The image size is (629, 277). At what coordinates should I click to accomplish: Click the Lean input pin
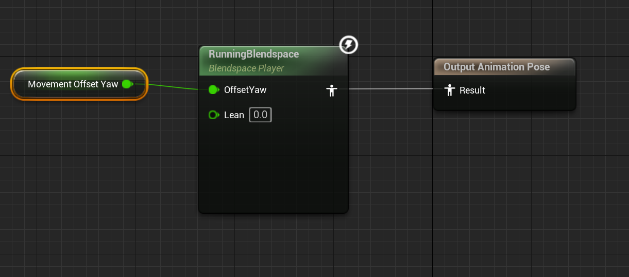click(x=214, y=115)
